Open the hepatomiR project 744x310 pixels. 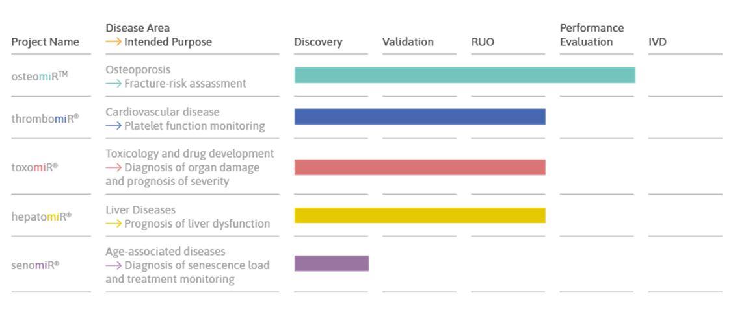click(x=42, y=216)
